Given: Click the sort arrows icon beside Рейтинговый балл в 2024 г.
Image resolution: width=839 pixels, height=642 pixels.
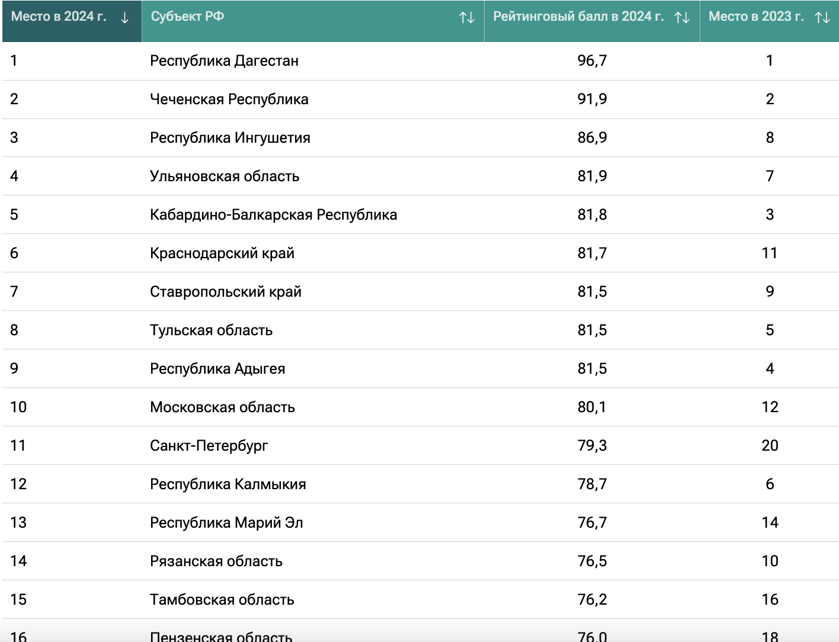Looking at the screenshot, I should [x=682, y=18].
